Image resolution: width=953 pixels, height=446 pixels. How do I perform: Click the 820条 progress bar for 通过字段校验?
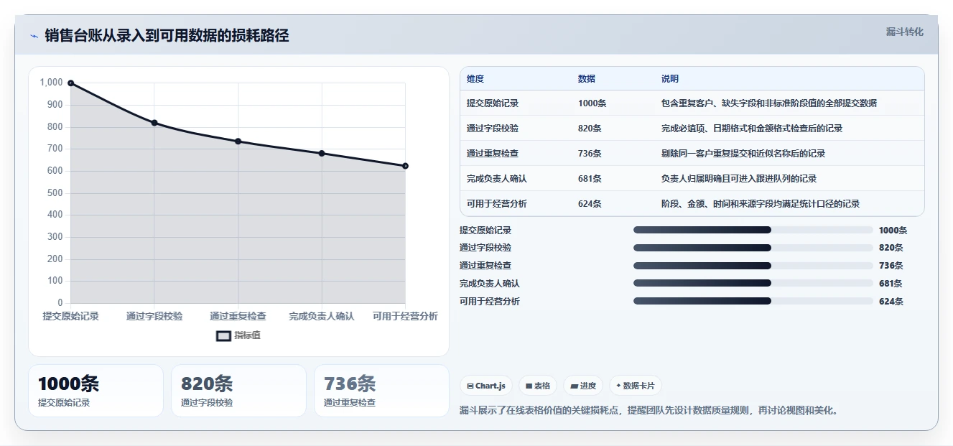click(x=753, y=248)
